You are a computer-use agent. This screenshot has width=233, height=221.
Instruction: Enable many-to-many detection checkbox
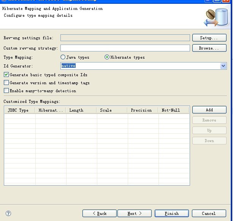pyautogui.click(x=6, y=91)
